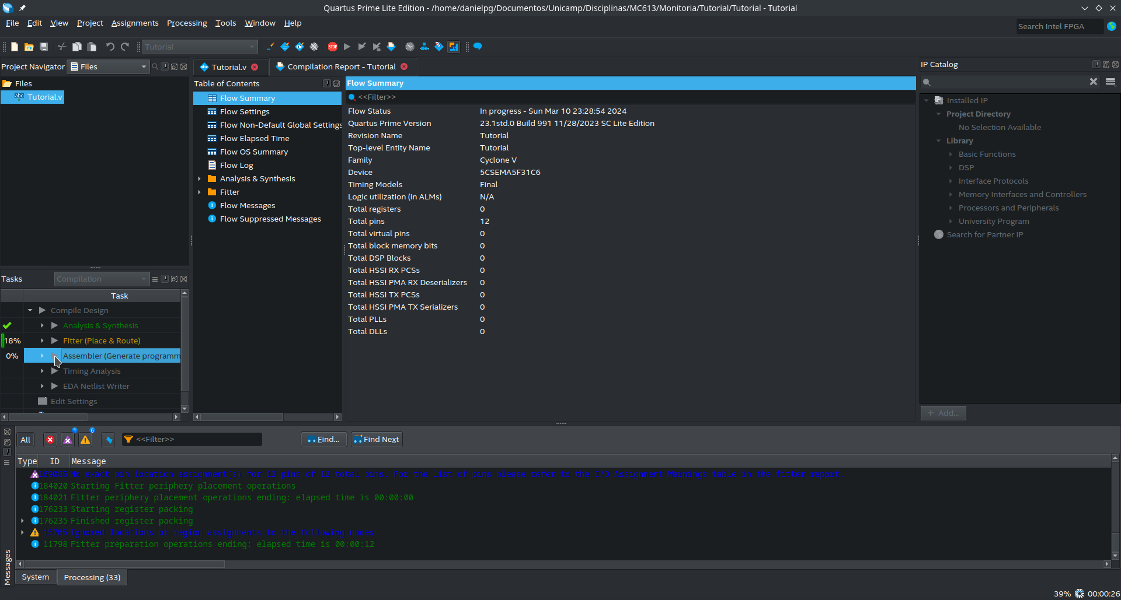Collapse the Compile Design task
The image size is (1121, 600).
coord(30,310)
